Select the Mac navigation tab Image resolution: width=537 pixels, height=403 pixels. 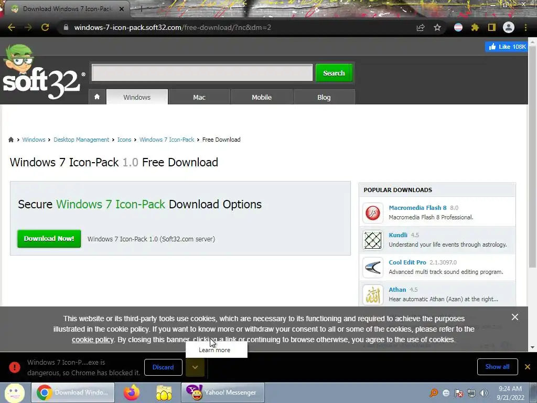(199, 97)
